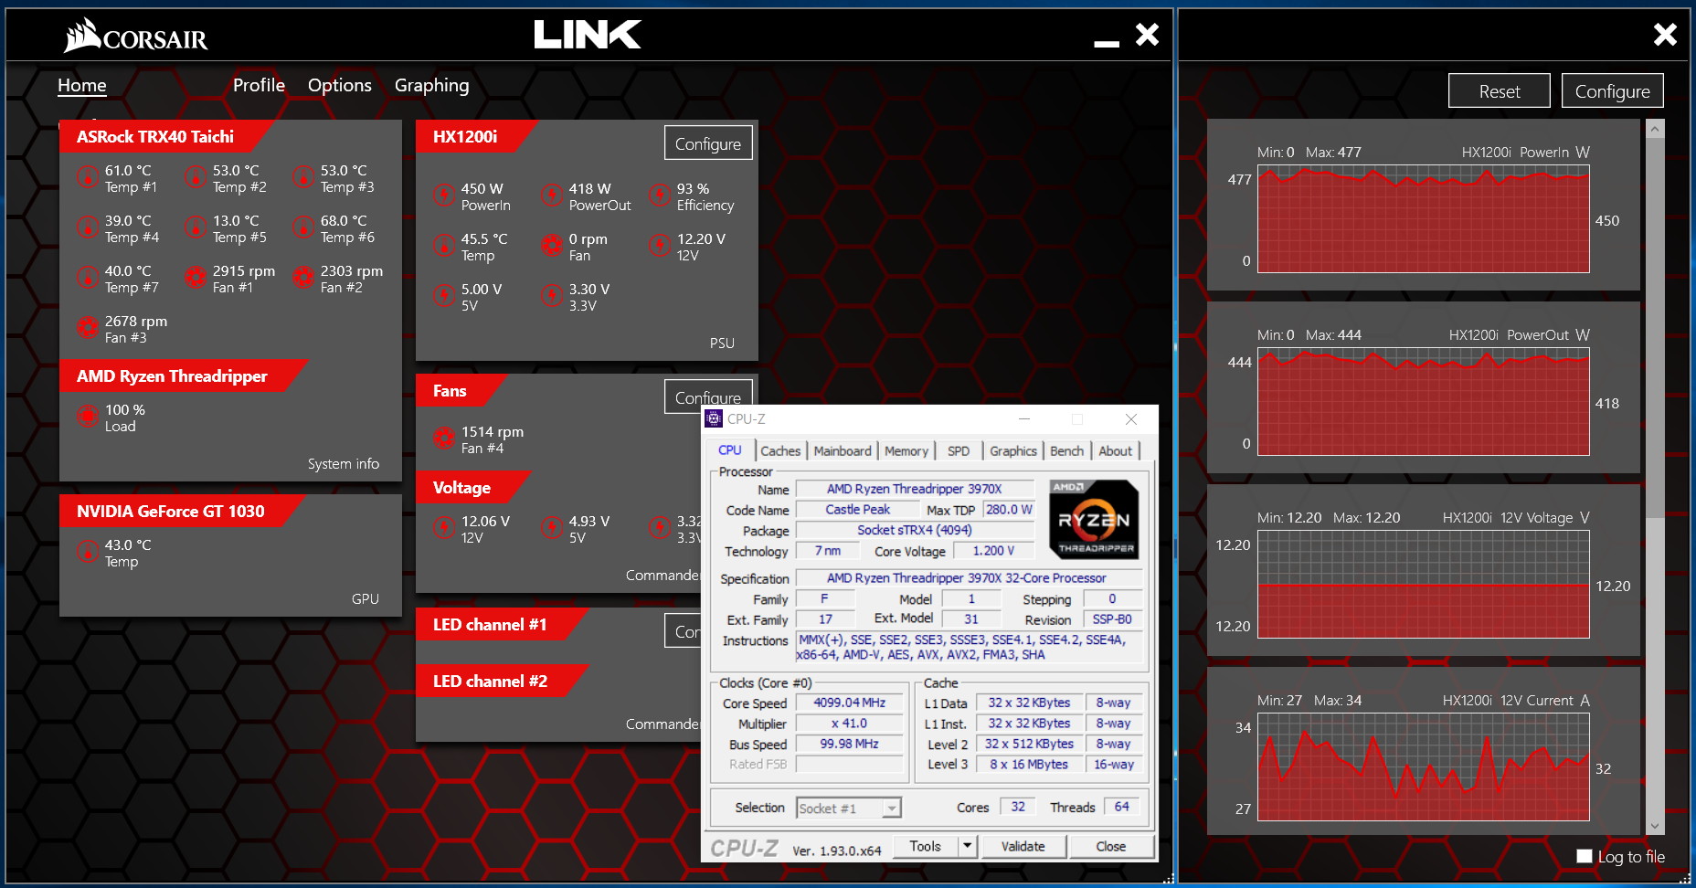Click the Fan #4 icon at 1514 rpm

(x=444, y=439)
